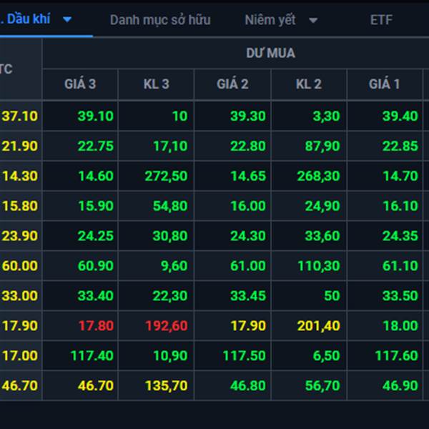
Task: Click the GIÁ 1 column header
Action: click(x=385, y=84)
